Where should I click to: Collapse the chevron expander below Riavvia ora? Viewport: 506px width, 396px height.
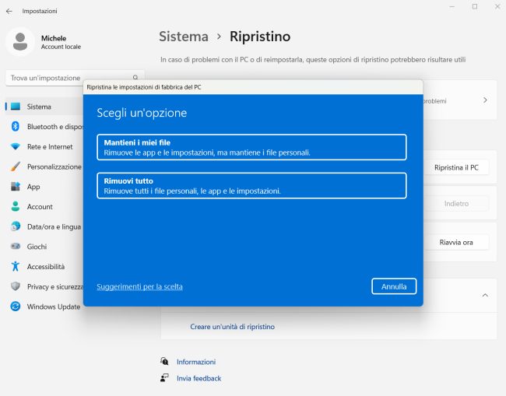[484, 296]
